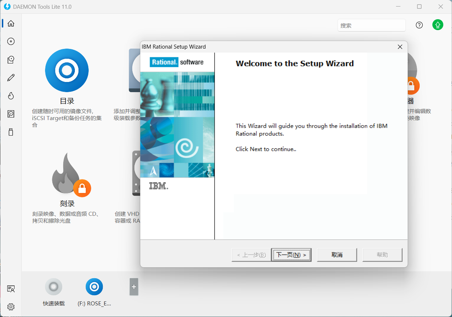The width and height of the screenshot is (452, 317).
Task: Close the IBM Rational Setup Wizard dialog
Action: pos(400,47)
